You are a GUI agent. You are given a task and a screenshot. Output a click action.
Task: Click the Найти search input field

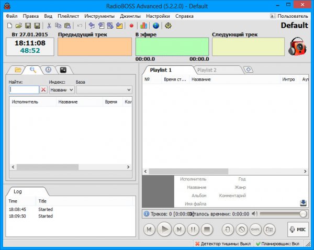pos(24,89)
